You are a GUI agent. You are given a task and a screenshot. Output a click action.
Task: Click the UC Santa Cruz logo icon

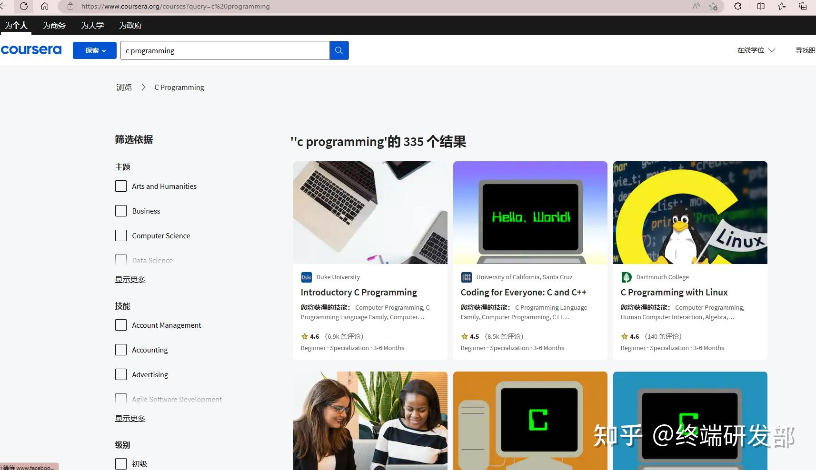tap(467, 277)
